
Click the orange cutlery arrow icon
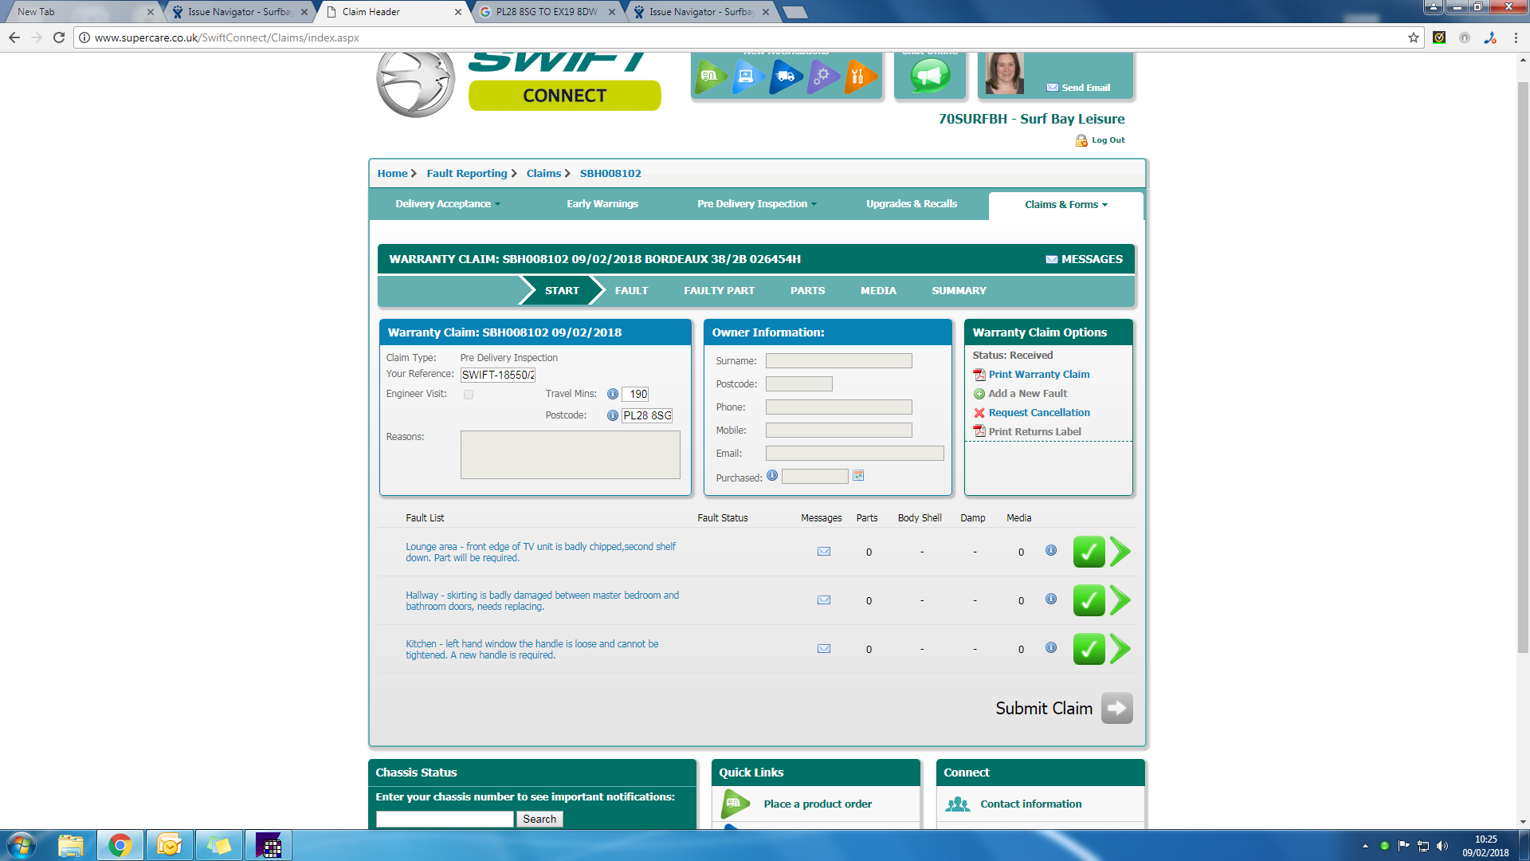[x=859, y=77]
